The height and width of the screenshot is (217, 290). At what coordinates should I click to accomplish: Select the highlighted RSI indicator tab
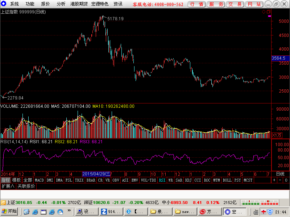coord(162,180)
